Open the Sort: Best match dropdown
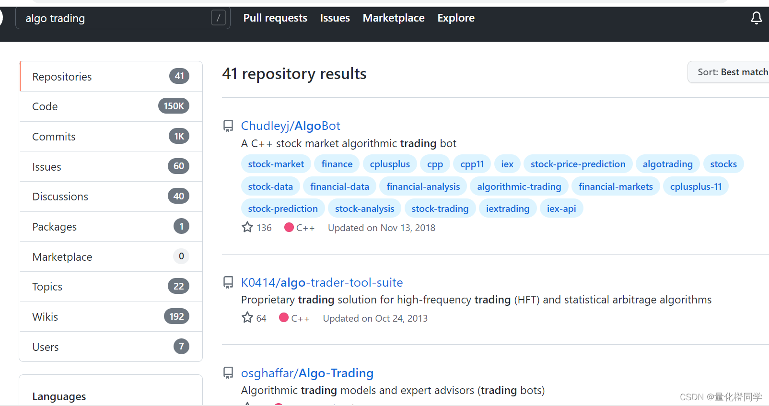This screenshot has height=406, width=769. (x=729, y=72)
